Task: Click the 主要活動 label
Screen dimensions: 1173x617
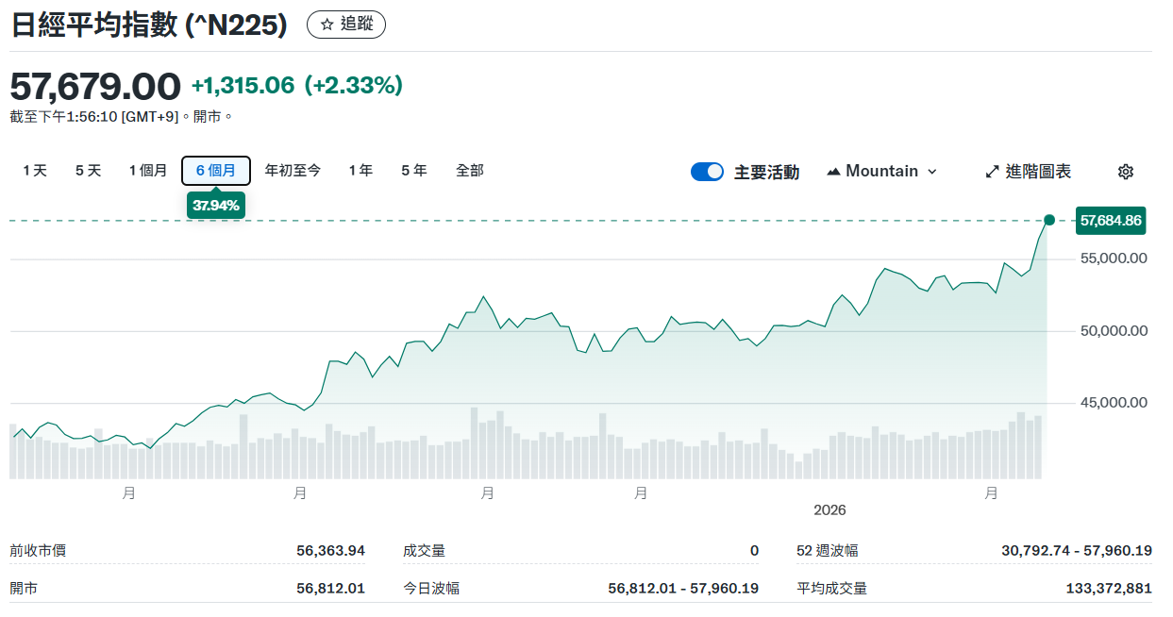Action: click(x=766, y=172)
